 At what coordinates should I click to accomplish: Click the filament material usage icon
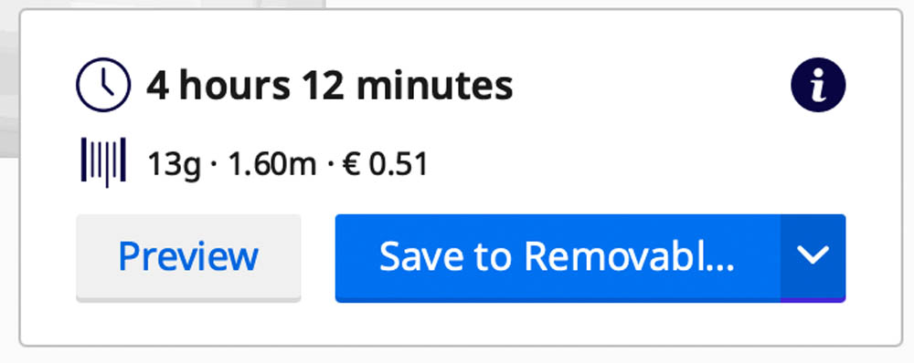click(x=103, y=162)
